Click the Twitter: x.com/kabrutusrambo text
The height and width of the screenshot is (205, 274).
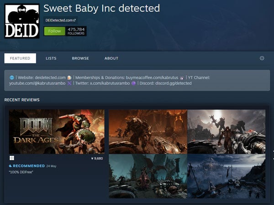click(103, 83)
